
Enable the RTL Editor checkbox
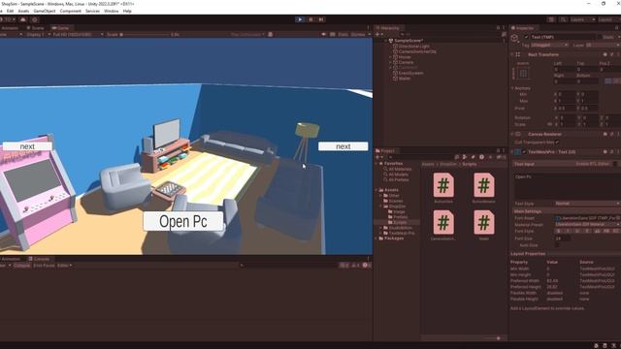615,164
